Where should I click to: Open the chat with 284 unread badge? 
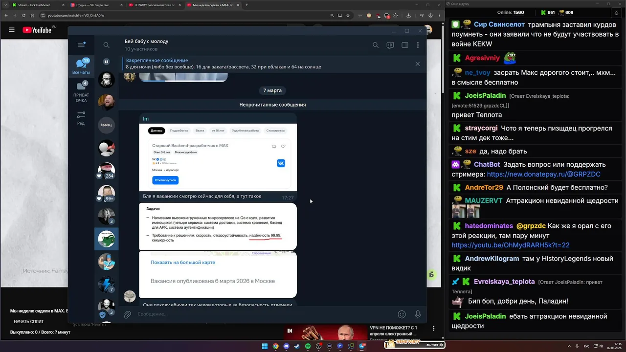106,171
